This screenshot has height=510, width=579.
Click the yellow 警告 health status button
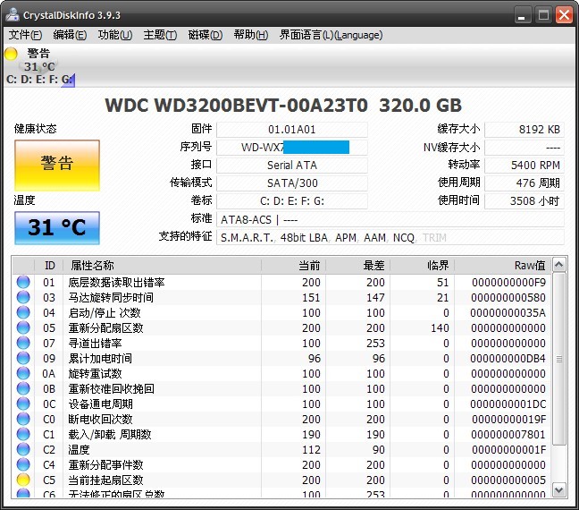[x=57, y=166]
